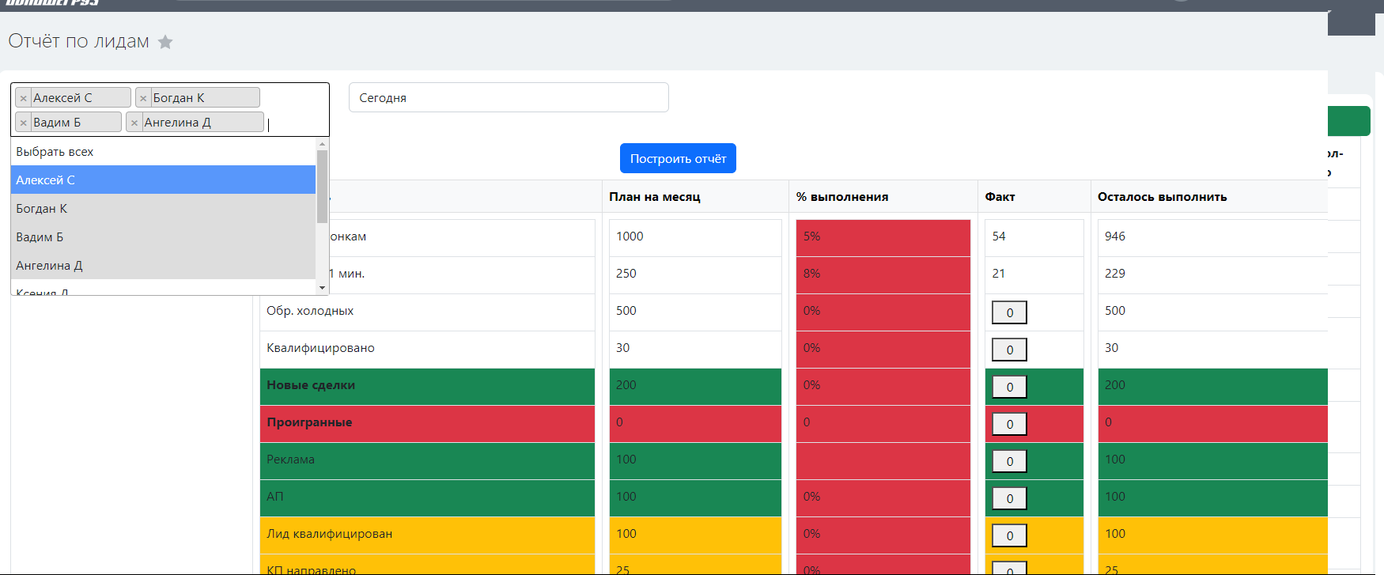Choose Вадим Б in the dropdown list
This screenshot has height=575, width=1384.
pyautogui.click(x=163, y=236)
